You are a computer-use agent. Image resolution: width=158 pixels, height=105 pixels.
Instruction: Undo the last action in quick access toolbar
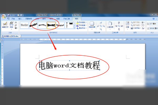[x=12, y=15]
